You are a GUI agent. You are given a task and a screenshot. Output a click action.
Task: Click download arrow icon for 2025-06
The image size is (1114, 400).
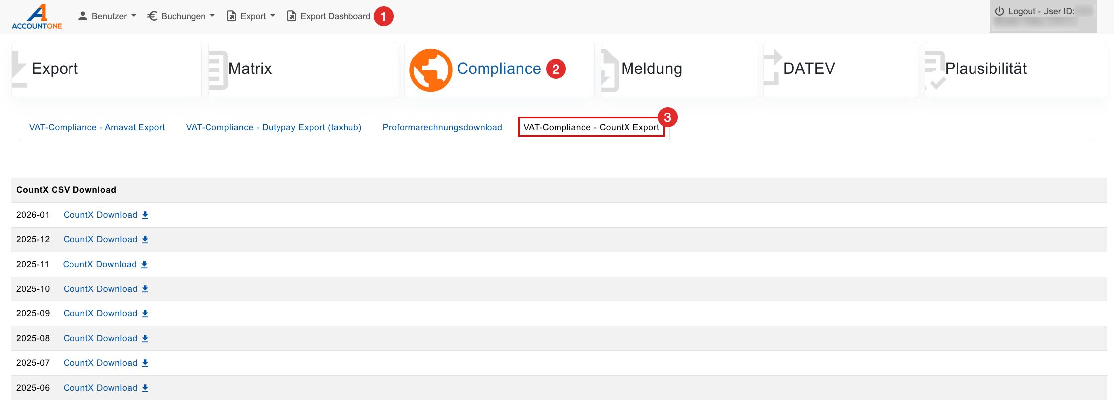click(145, 388)
